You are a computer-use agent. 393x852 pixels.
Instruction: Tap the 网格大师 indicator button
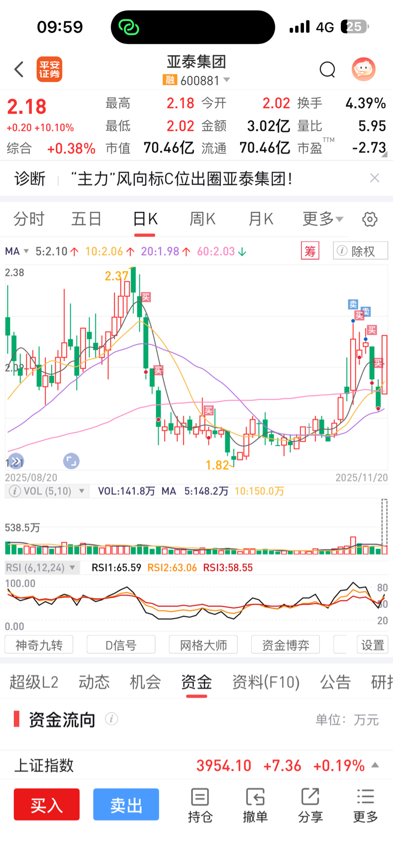[x=203, y=645]
